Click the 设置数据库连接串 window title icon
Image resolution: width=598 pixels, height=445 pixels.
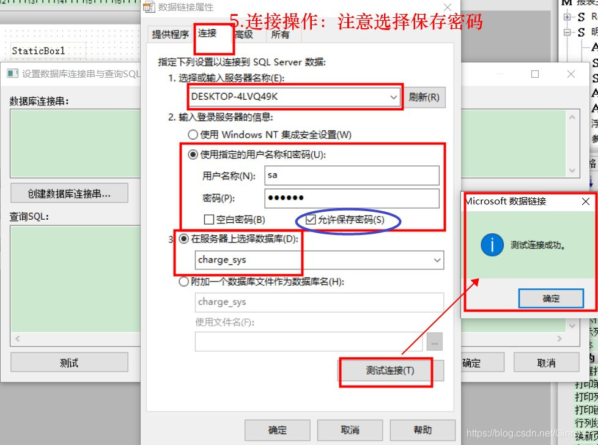pos(13,73)
